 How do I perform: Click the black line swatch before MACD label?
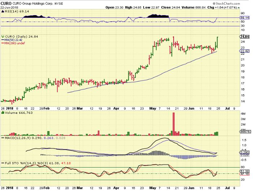(3, 138)
